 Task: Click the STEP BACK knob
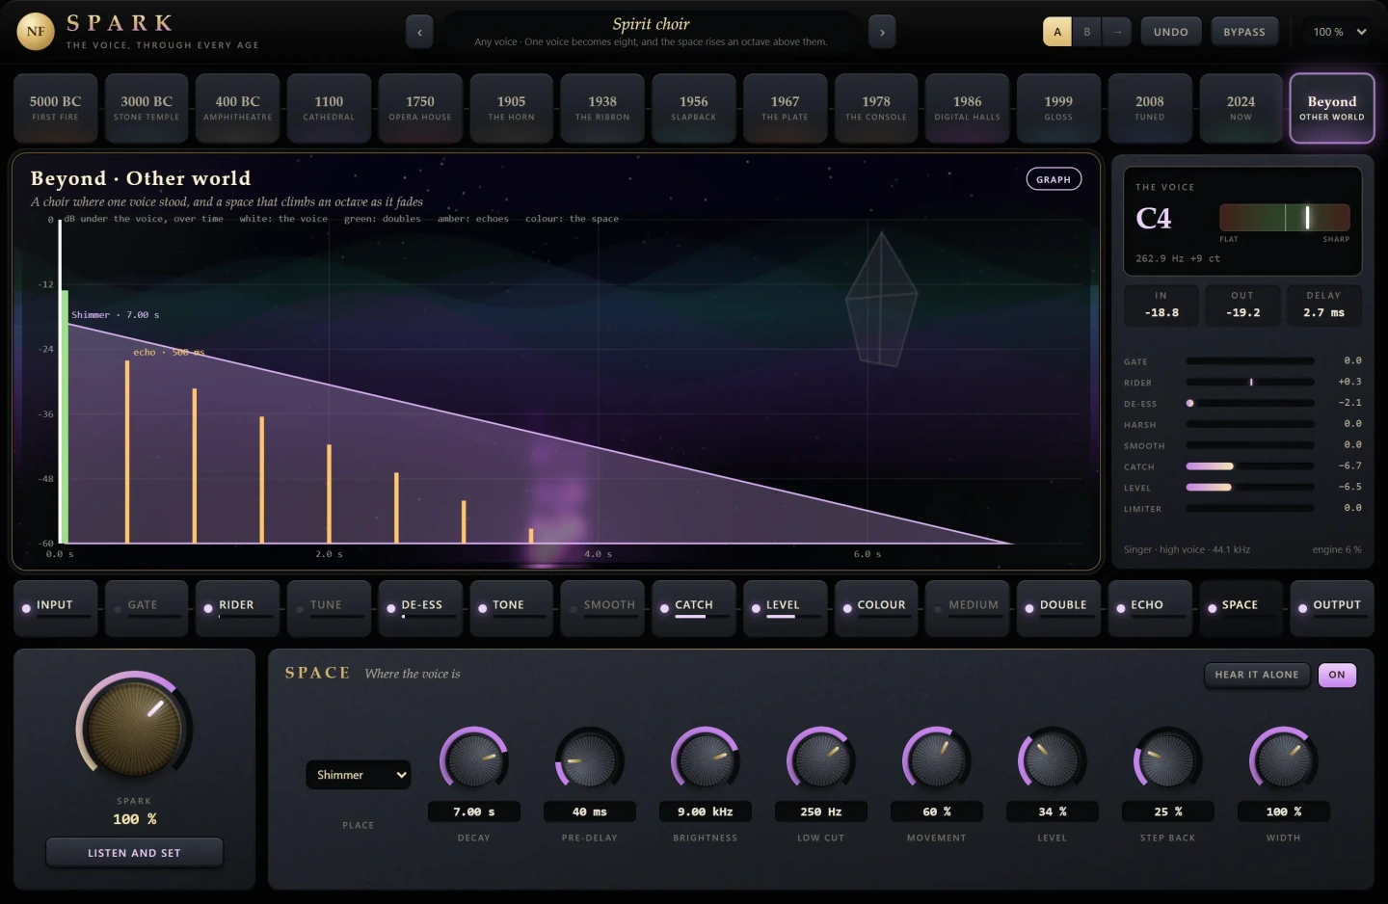pyautogui.click(x=1168, y=760)
